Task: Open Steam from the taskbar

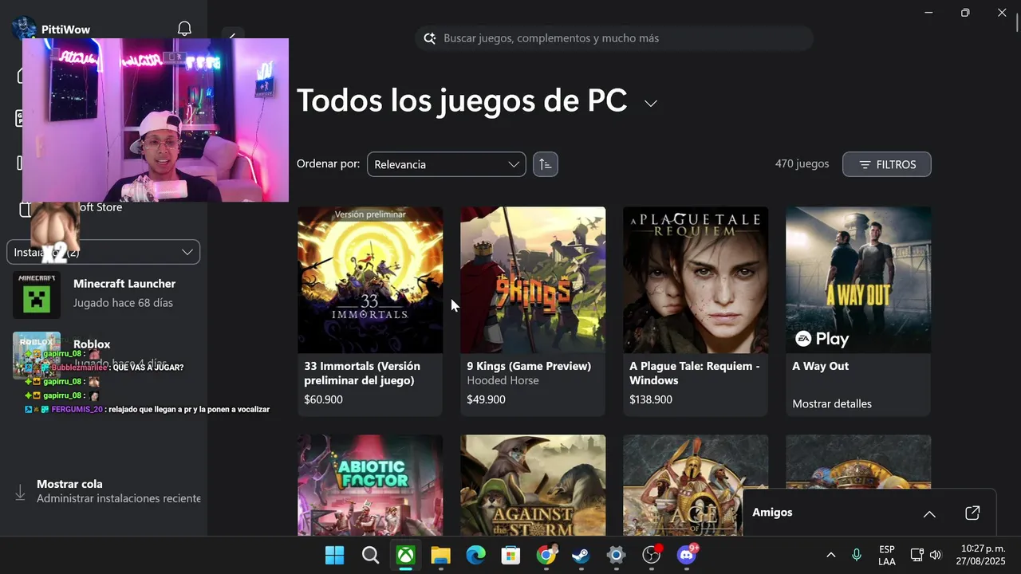Action: [x=581, y=556]
